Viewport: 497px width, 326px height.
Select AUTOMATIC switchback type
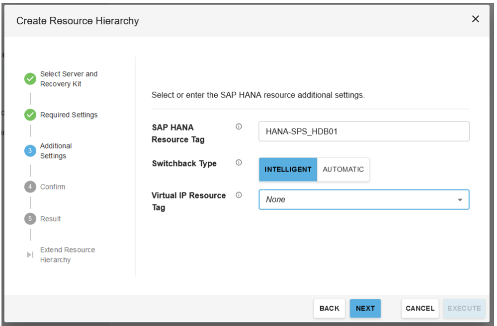click(343, 169)
